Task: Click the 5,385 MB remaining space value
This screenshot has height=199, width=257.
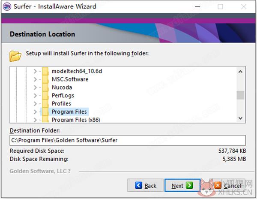Action: [x=234, y=159]
